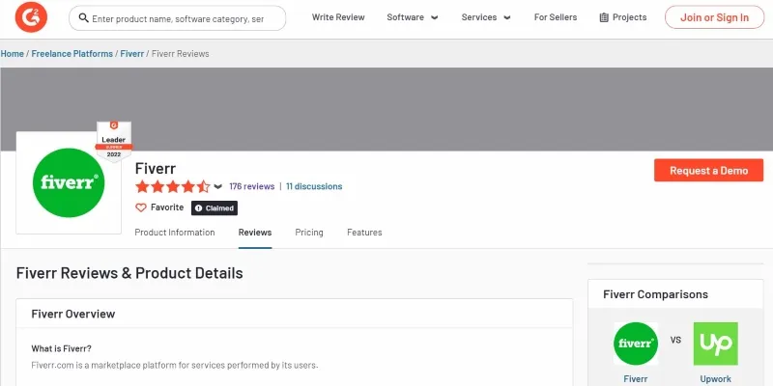Viewport: 773px width, 386px height.
Task: Switch to Product Information tab
Action: (x=175, y=233)
